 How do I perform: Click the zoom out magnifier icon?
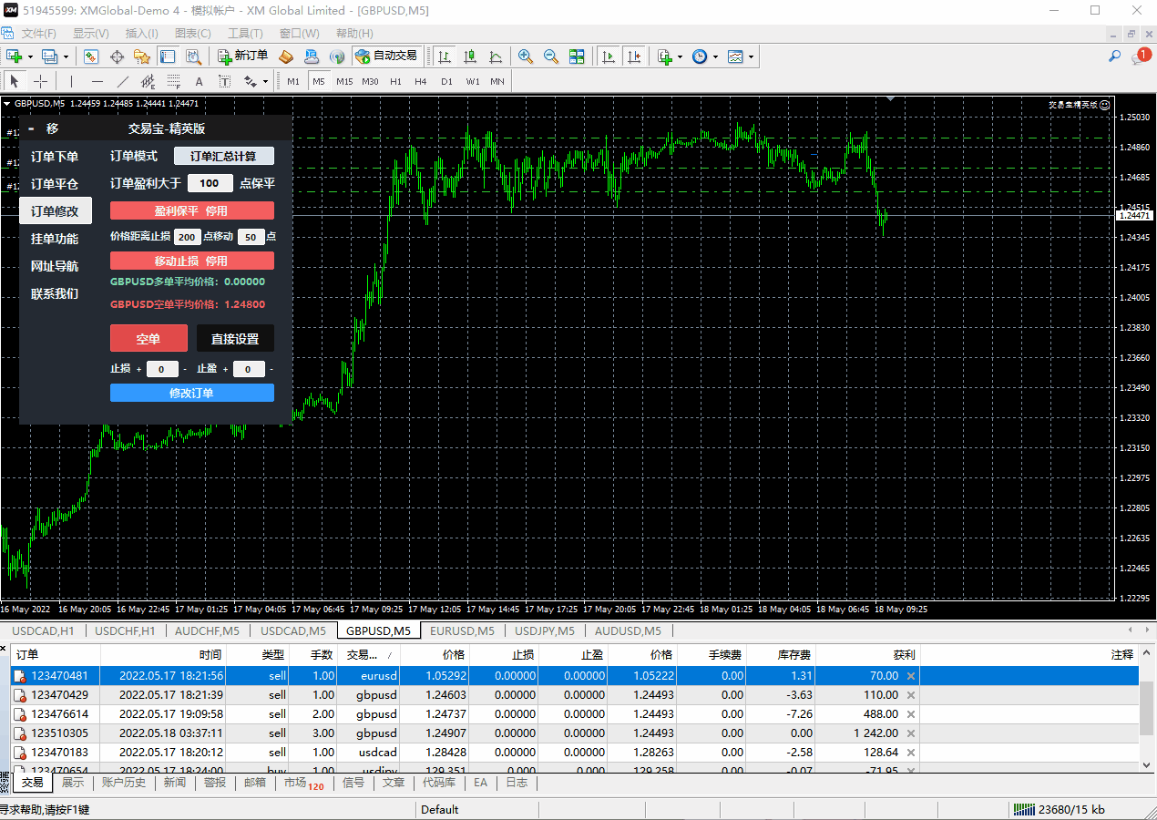click(551, 56)
